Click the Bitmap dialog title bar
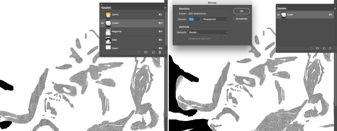This screenshot has width=337, height=131. [212, 3]
